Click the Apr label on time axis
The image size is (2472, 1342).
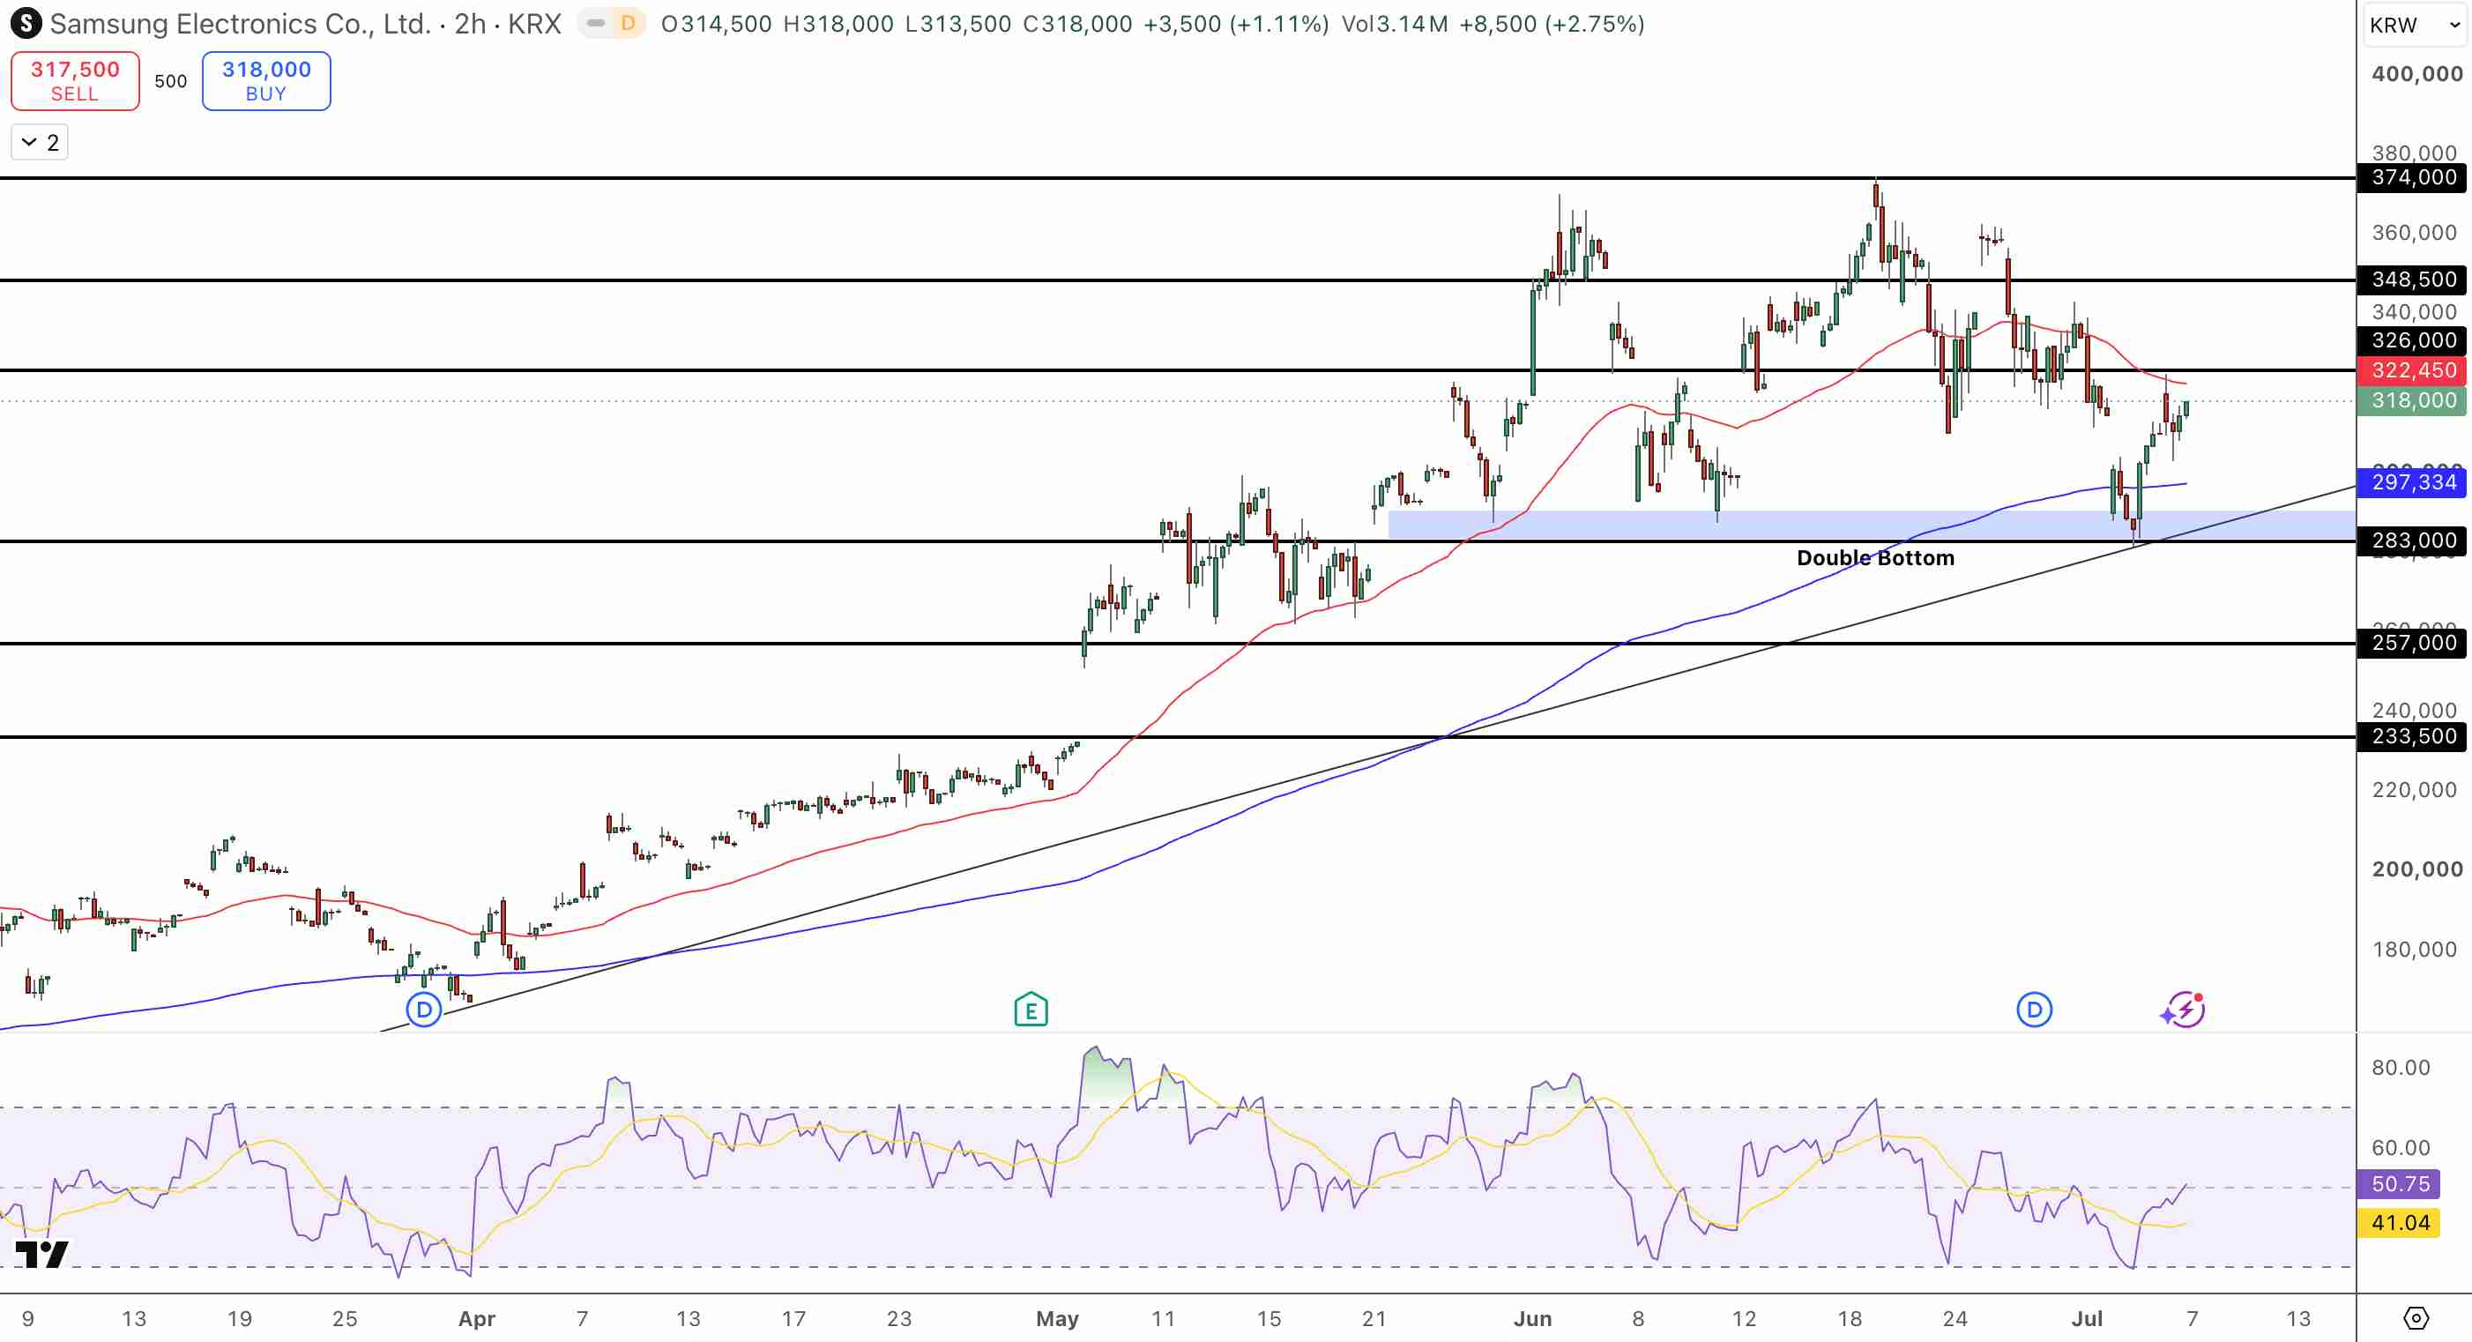477,1319
